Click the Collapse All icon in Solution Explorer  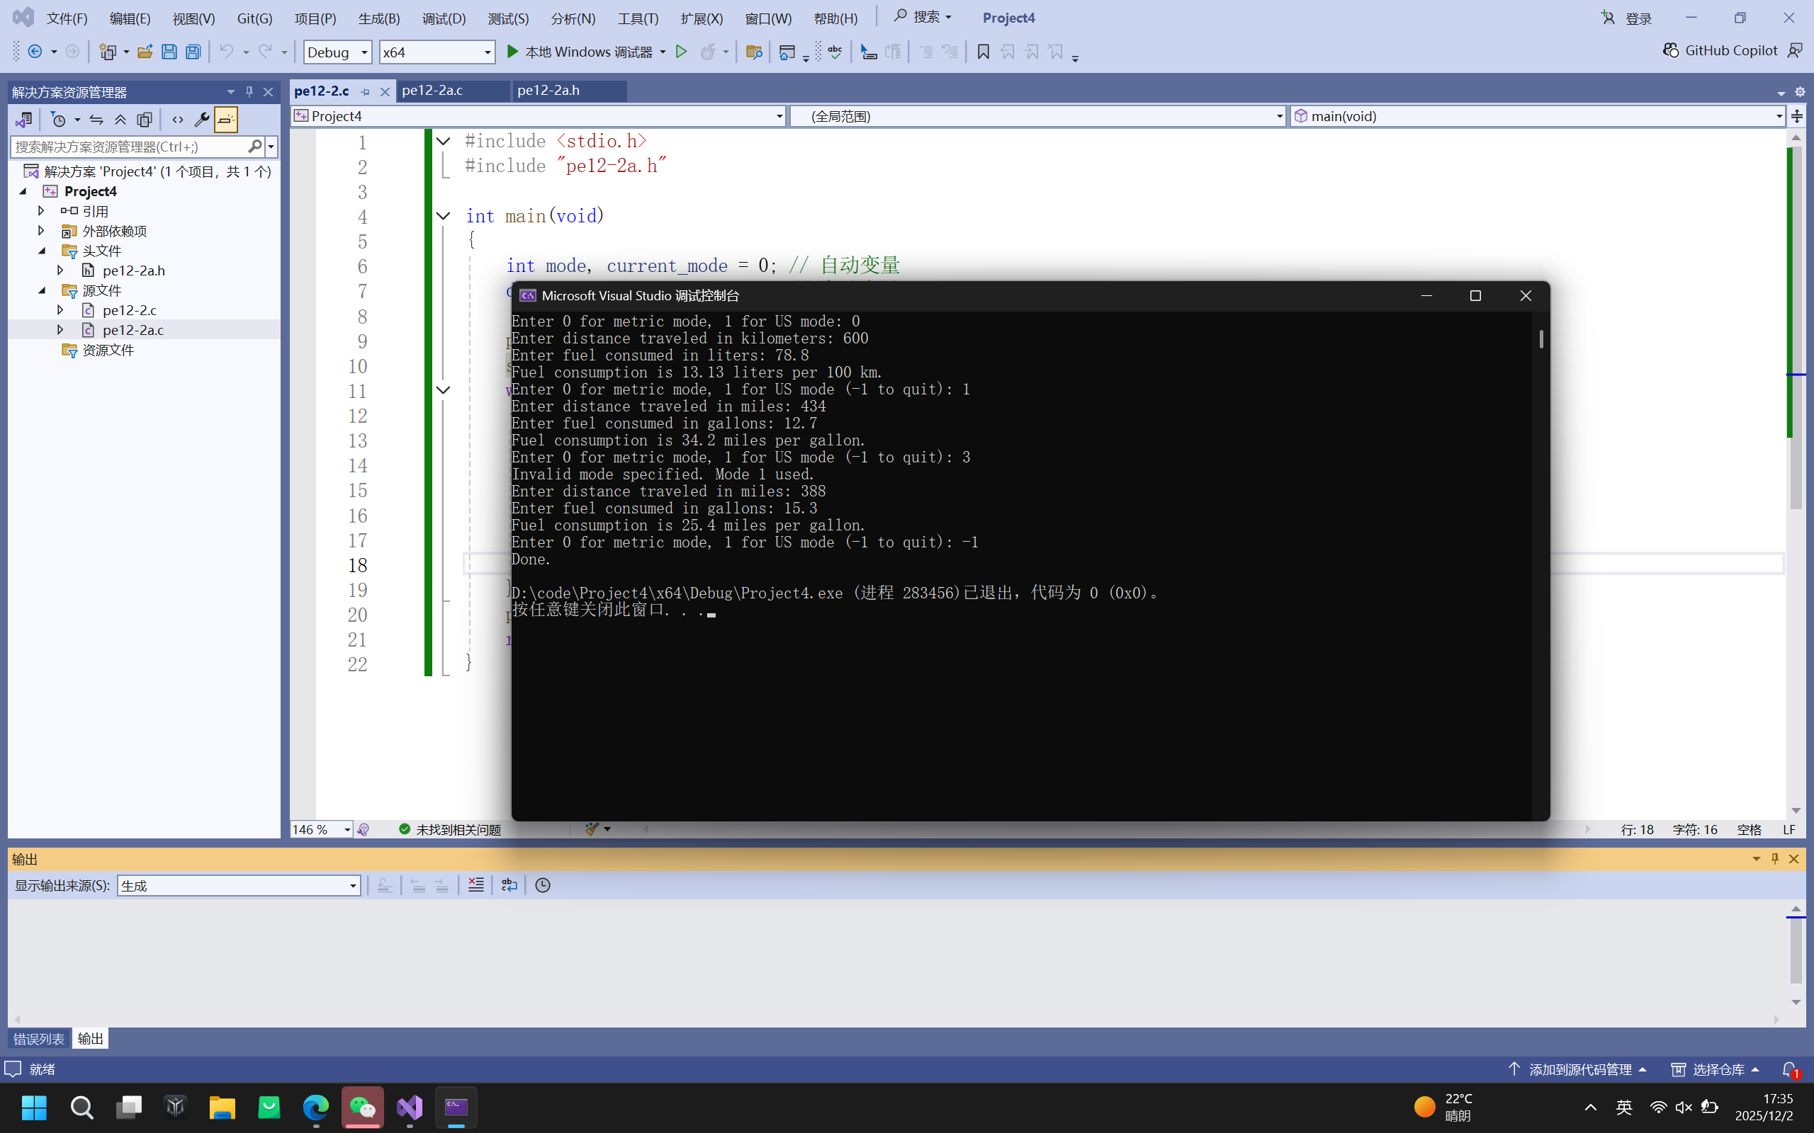120,119
